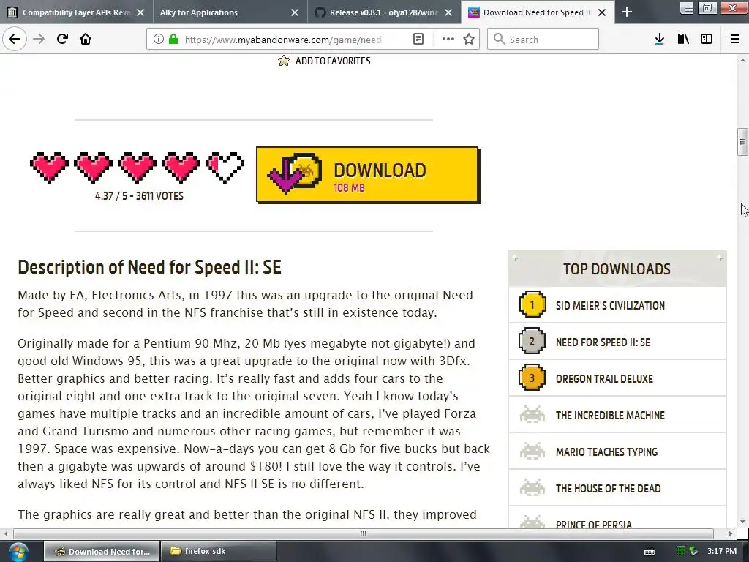
Task: Open The House of the Dead link
Action: coord(608,489)
